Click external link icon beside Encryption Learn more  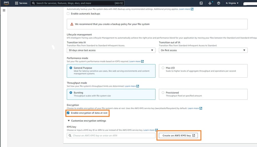(x=201, y=108)
